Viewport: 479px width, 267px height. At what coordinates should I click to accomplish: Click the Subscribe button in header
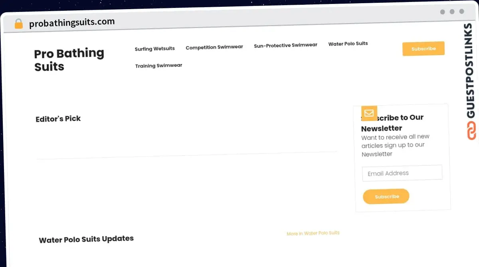coord(424,49)
